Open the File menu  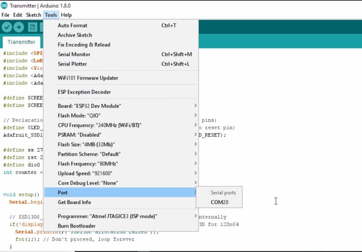pyautogui.click(x=5, y=15)
